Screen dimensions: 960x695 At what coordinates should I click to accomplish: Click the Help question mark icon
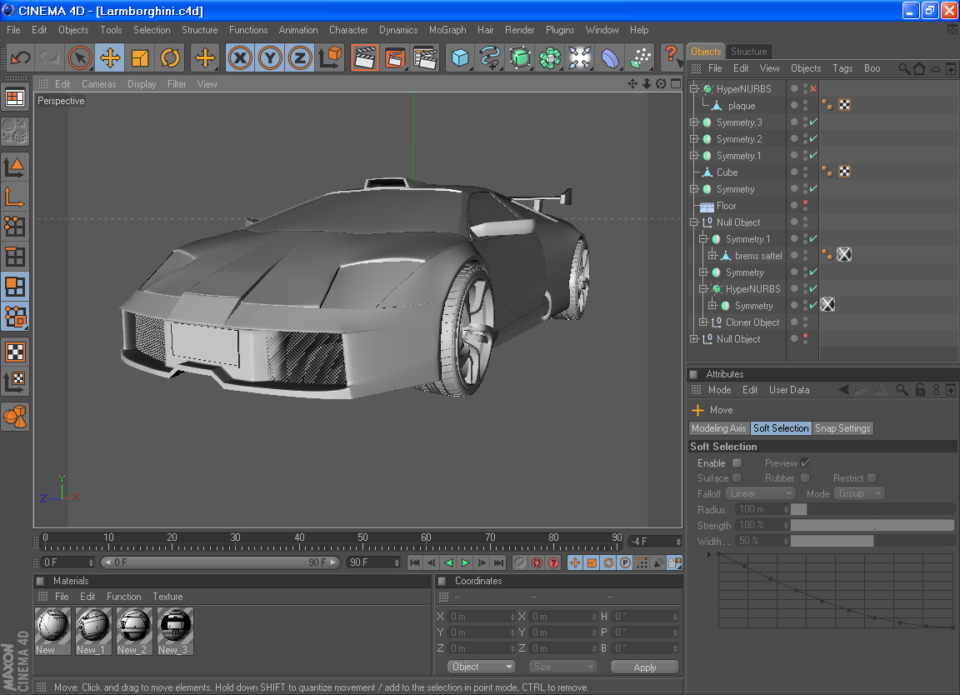click(672, 57)
